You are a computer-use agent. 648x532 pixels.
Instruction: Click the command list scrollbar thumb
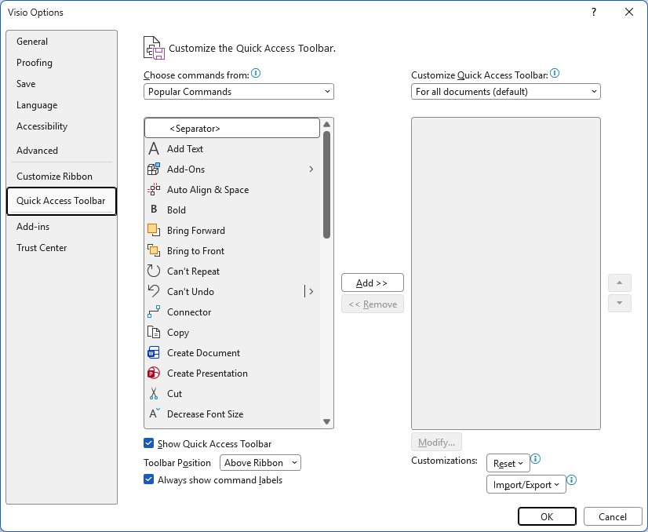(326, 184)
